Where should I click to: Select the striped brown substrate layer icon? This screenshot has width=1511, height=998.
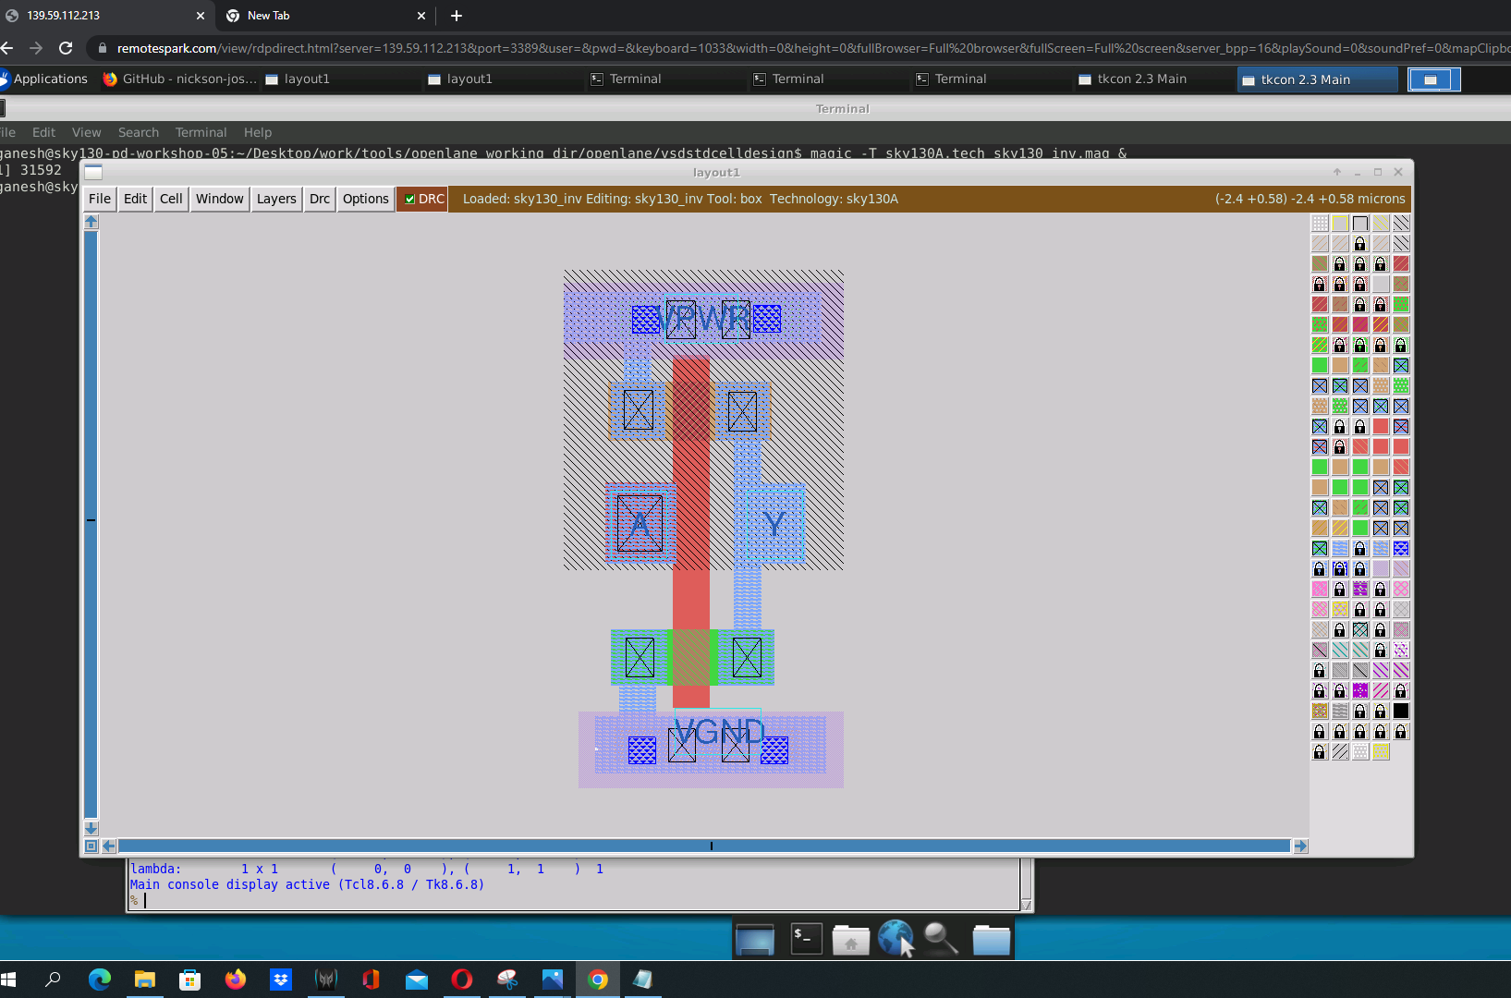tap(1320, 262)
